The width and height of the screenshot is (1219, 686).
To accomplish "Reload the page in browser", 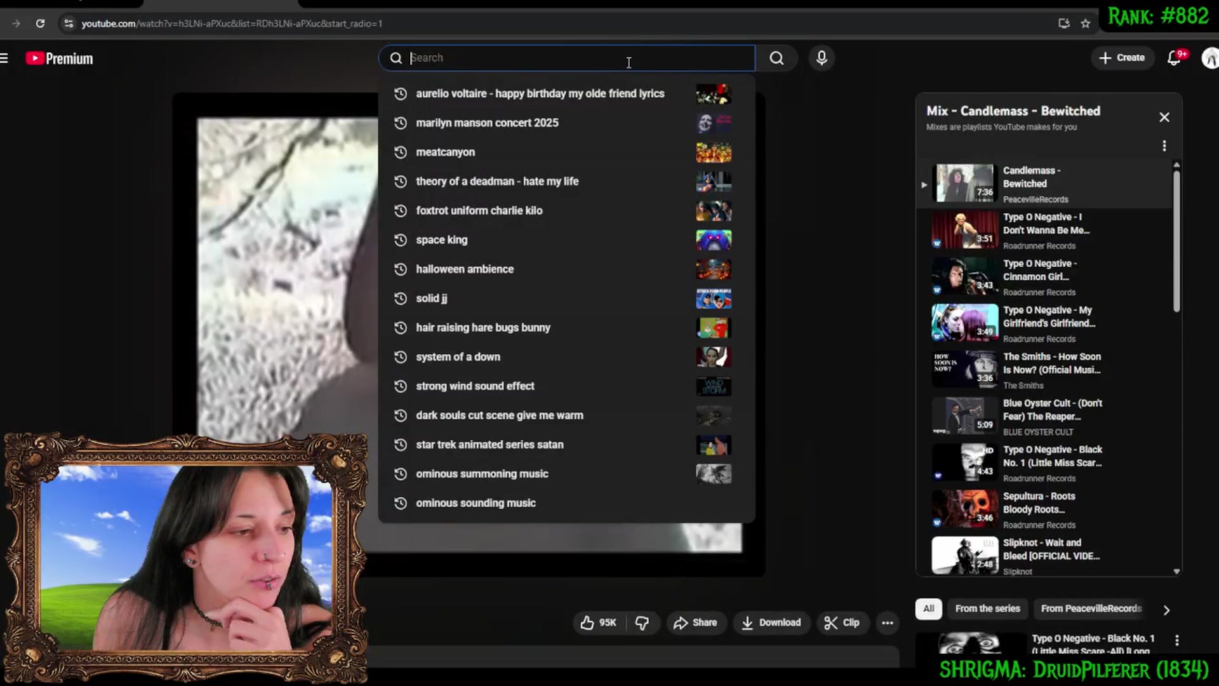I will [x=40, y=24].
